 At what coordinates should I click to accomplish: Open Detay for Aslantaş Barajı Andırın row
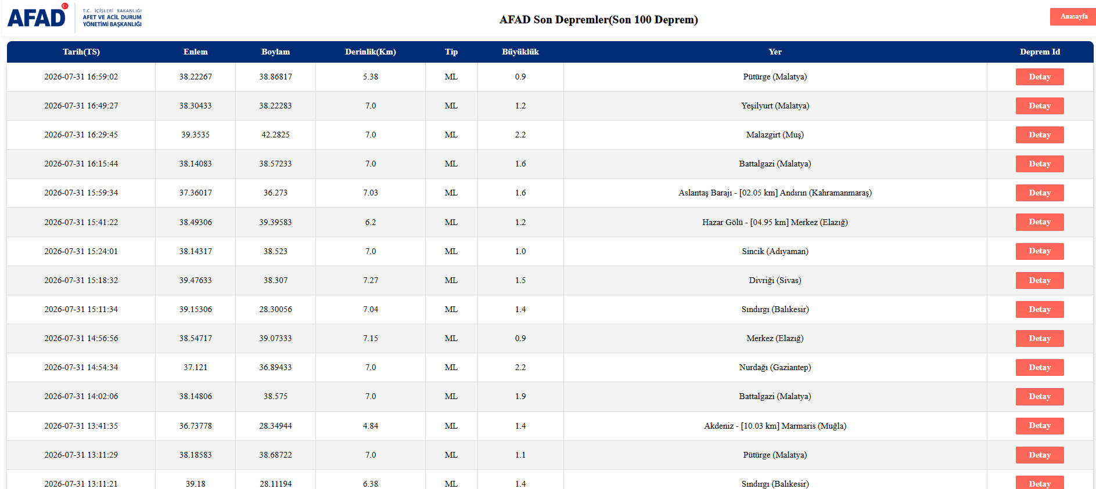pyautogui.click(x=1040, y=193)
